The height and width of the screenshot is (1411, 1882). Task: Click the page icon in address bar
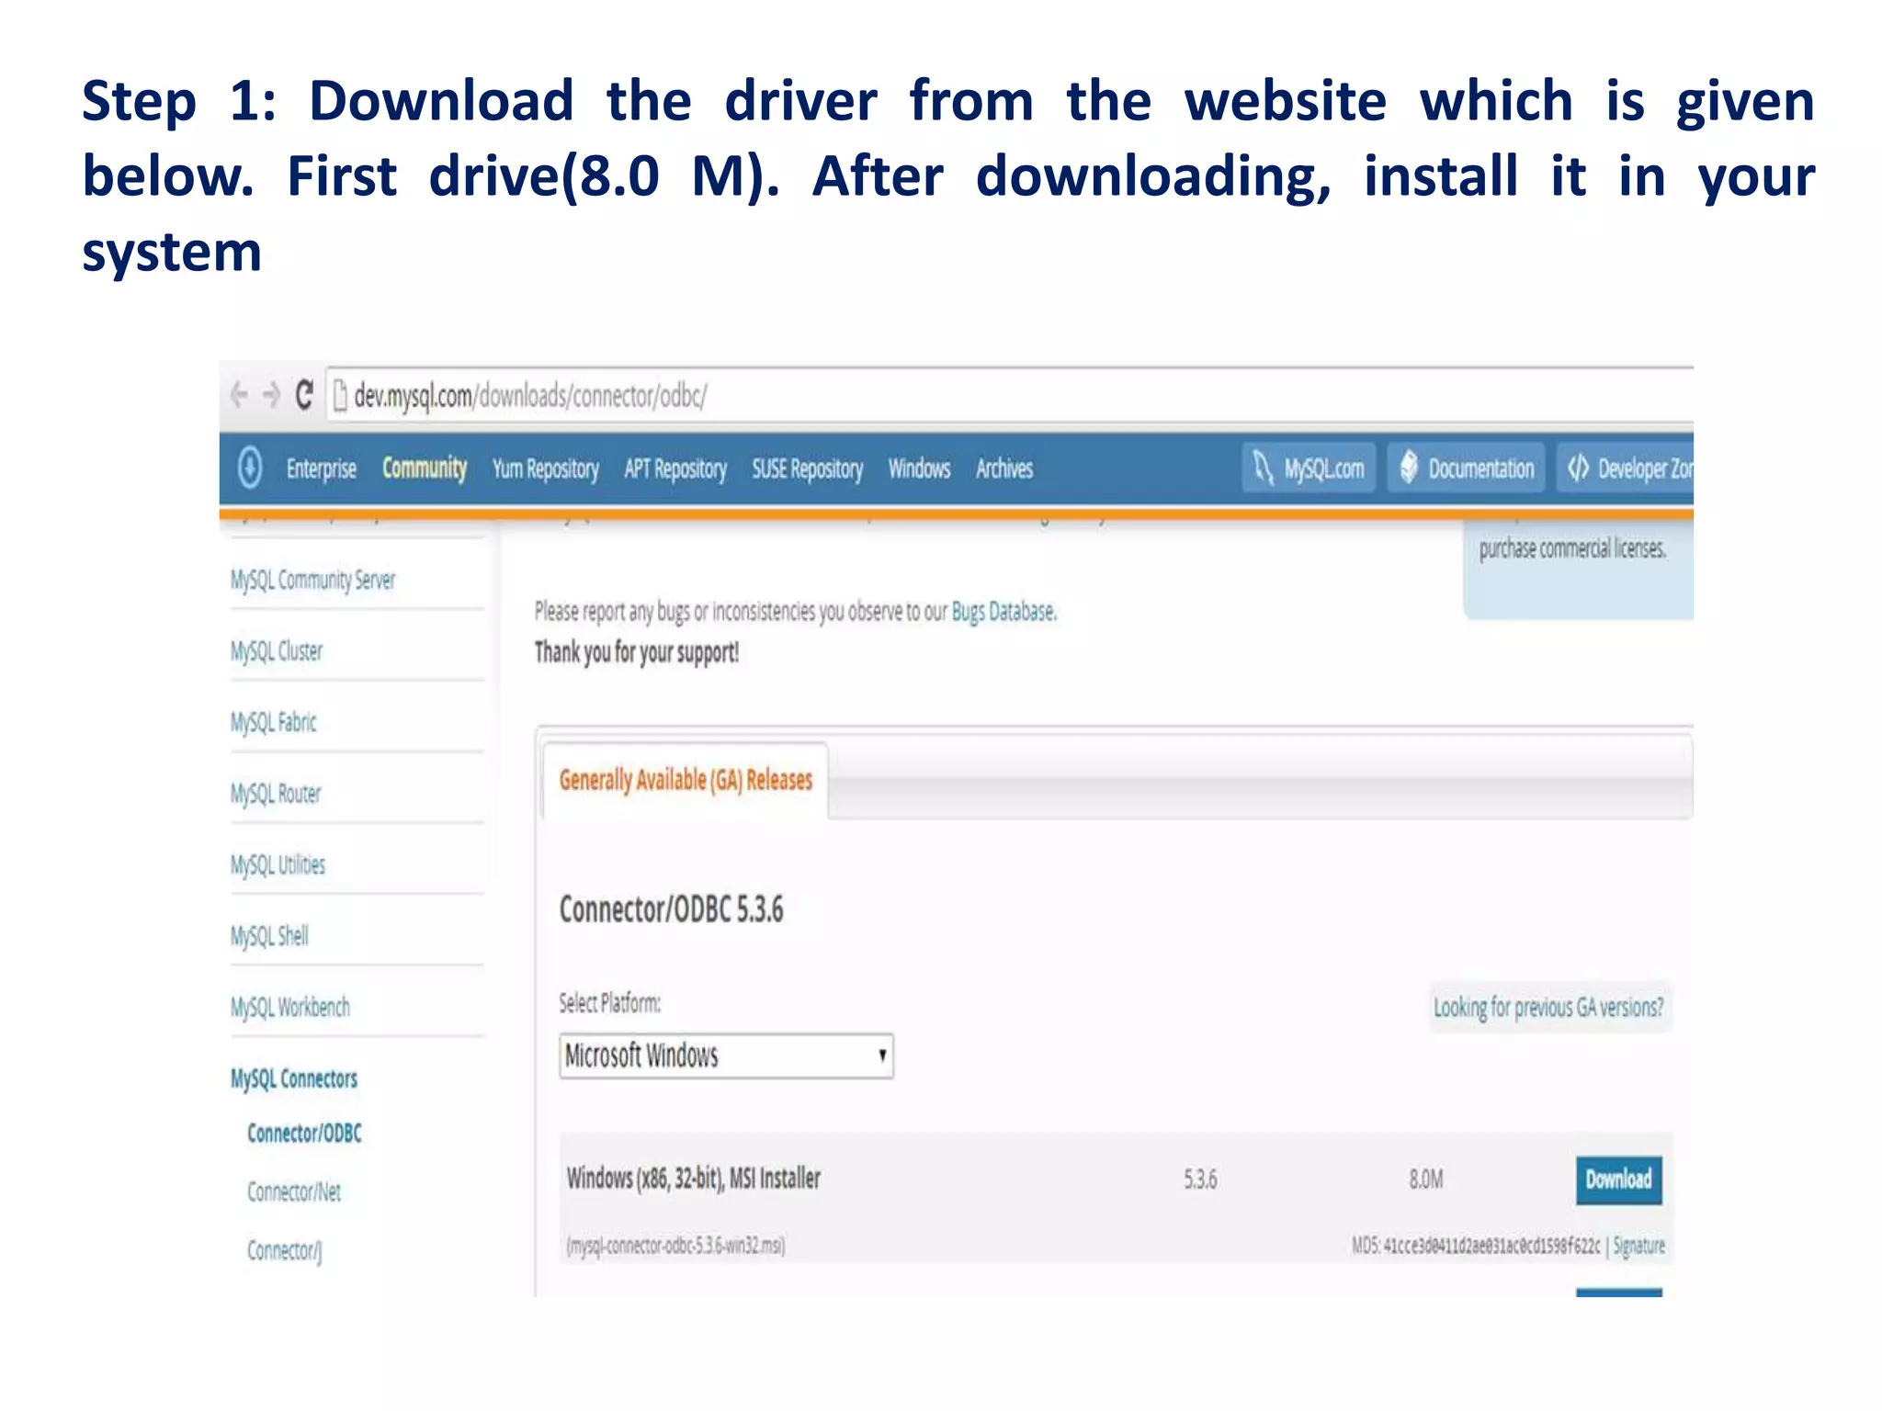pos(340,396)
